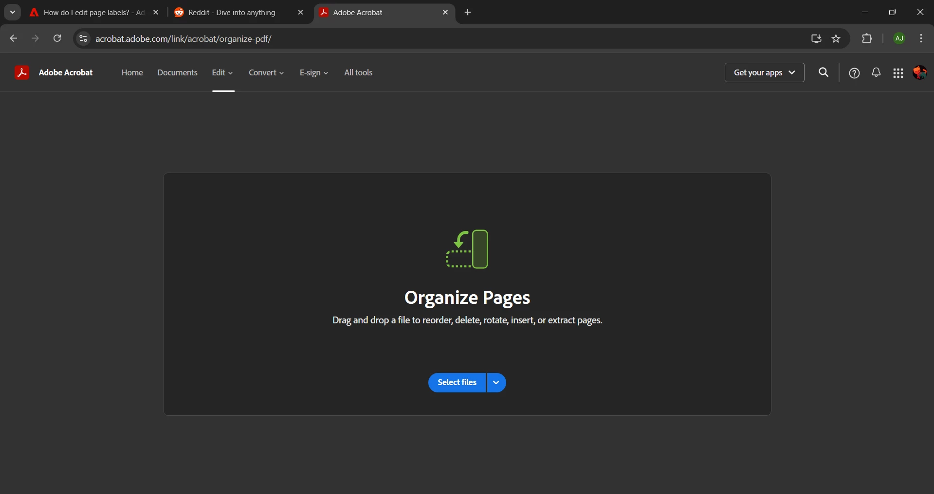Open the Adobe account profile avatar
934x494 pixels.
click(x=919, y=72)
